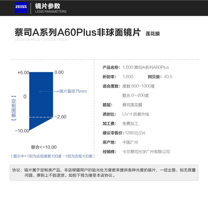Click the 莲花膜 label beside the title
The image size is (208, 199).
click(x=153, y=34)
